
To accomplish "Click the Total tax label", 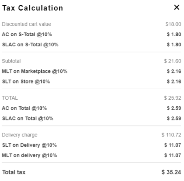I will (x=14, y=172).
